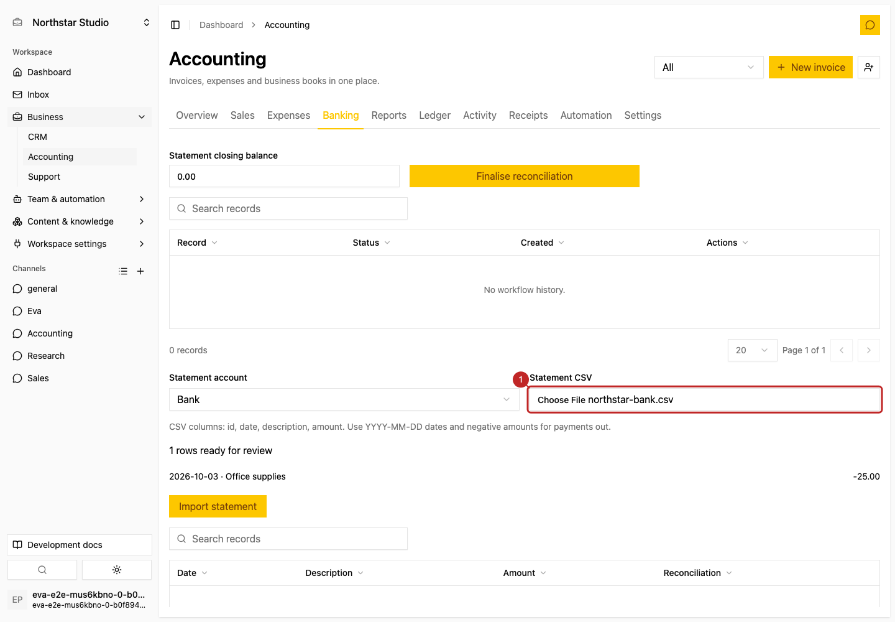Screen dimensions: 895x622
Task: Switch to the Ledger tab
Action: [434, 115]
